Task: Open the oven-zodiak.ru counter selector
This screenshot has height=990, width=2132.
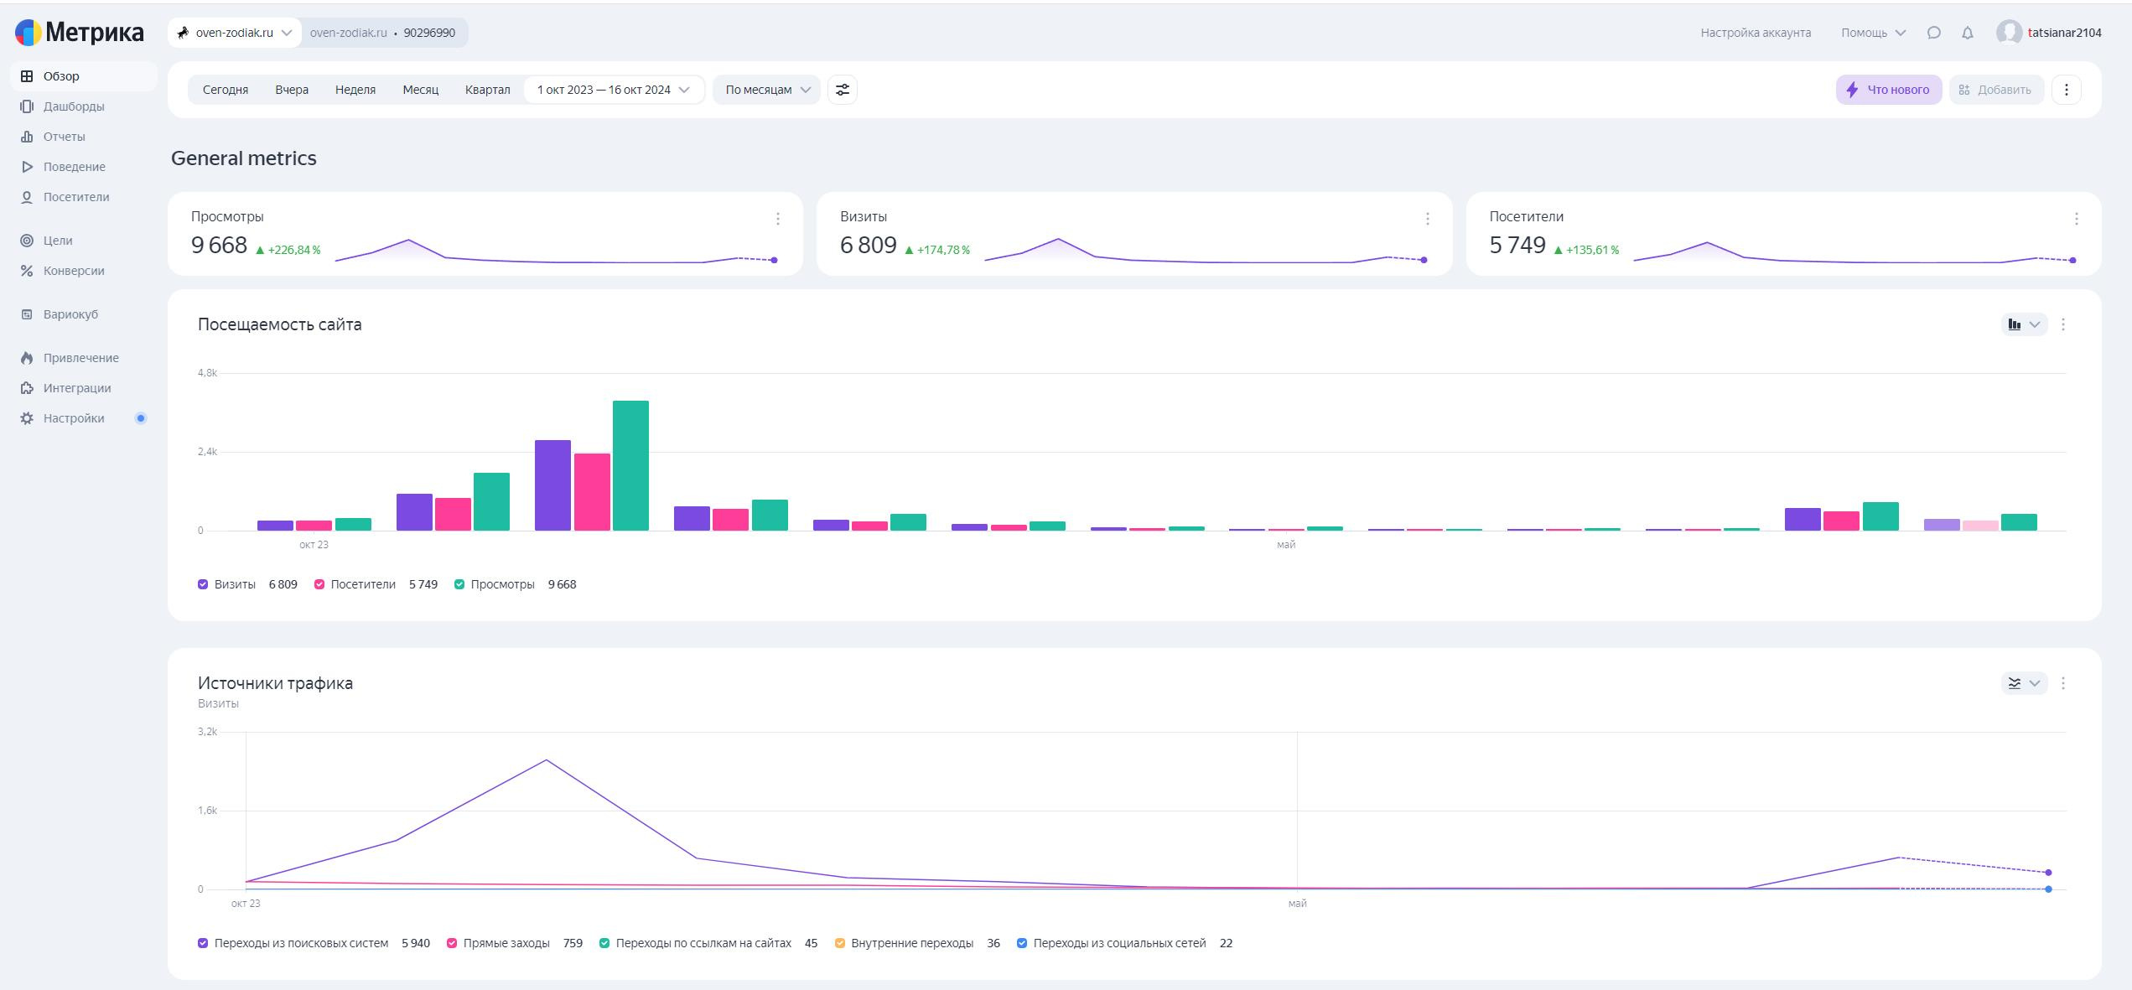Action: pyautogui.click(x=234, y=33)
